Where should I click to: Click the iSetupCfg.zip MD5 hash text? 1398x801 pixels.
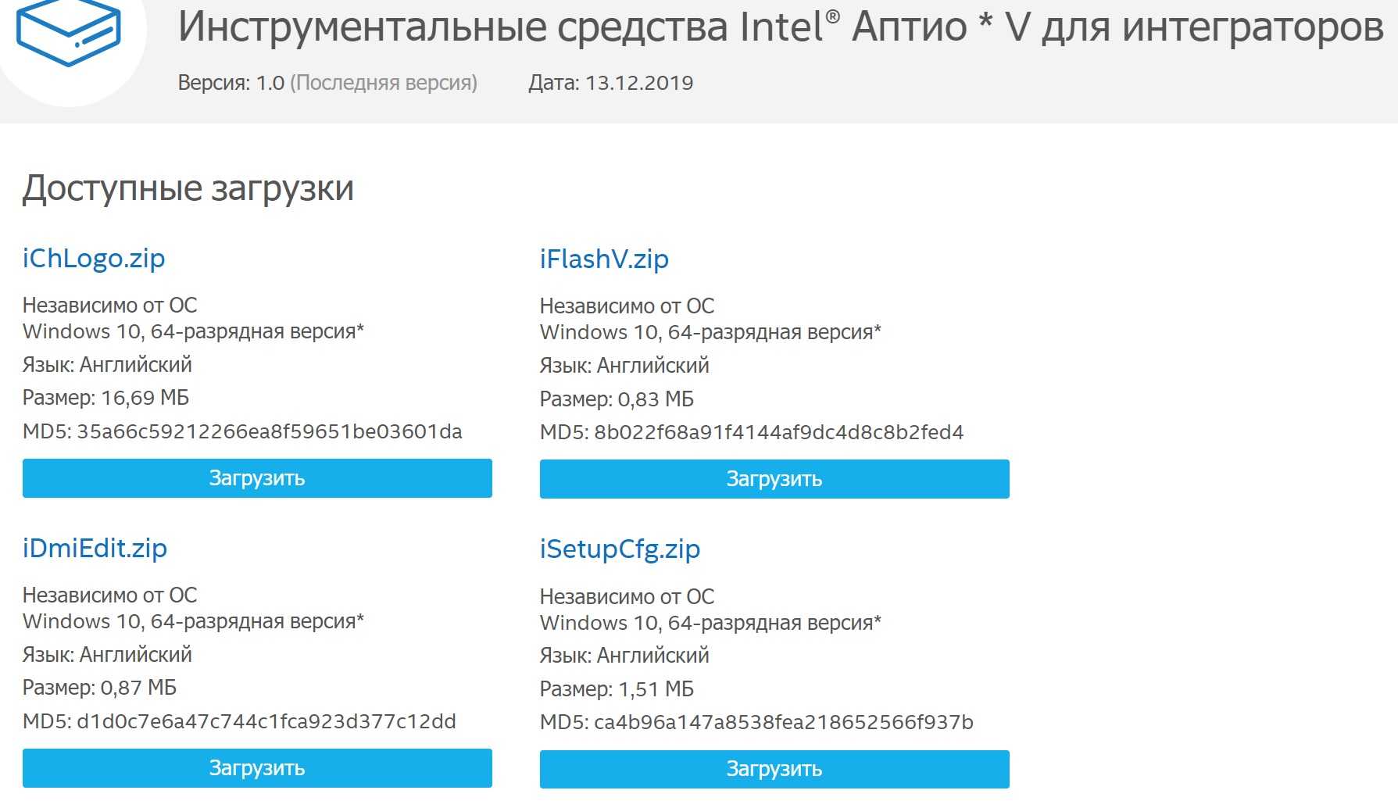[783, 722]
